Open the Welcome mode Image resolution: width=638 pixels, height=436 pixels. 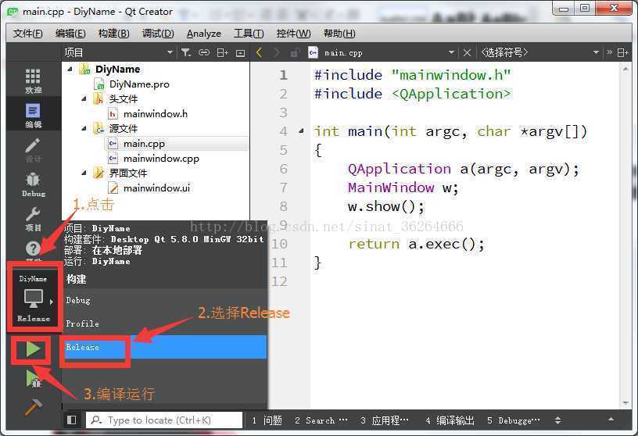(x=33, y=80)
